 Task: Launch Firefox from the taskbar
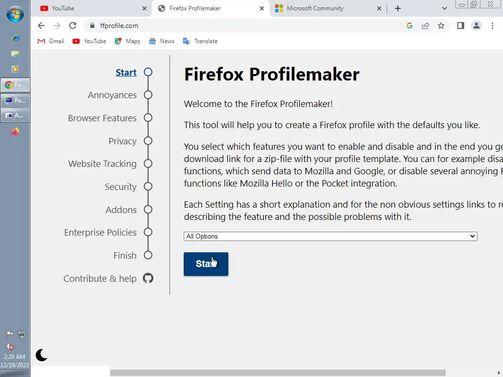[15, 132]
